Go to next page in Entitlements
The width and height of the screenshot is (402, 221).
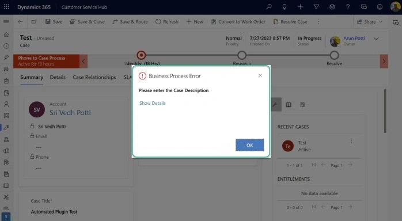350,207
